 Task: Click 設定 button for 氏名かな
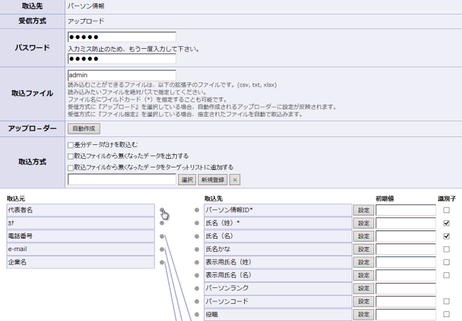pos(364,249)
